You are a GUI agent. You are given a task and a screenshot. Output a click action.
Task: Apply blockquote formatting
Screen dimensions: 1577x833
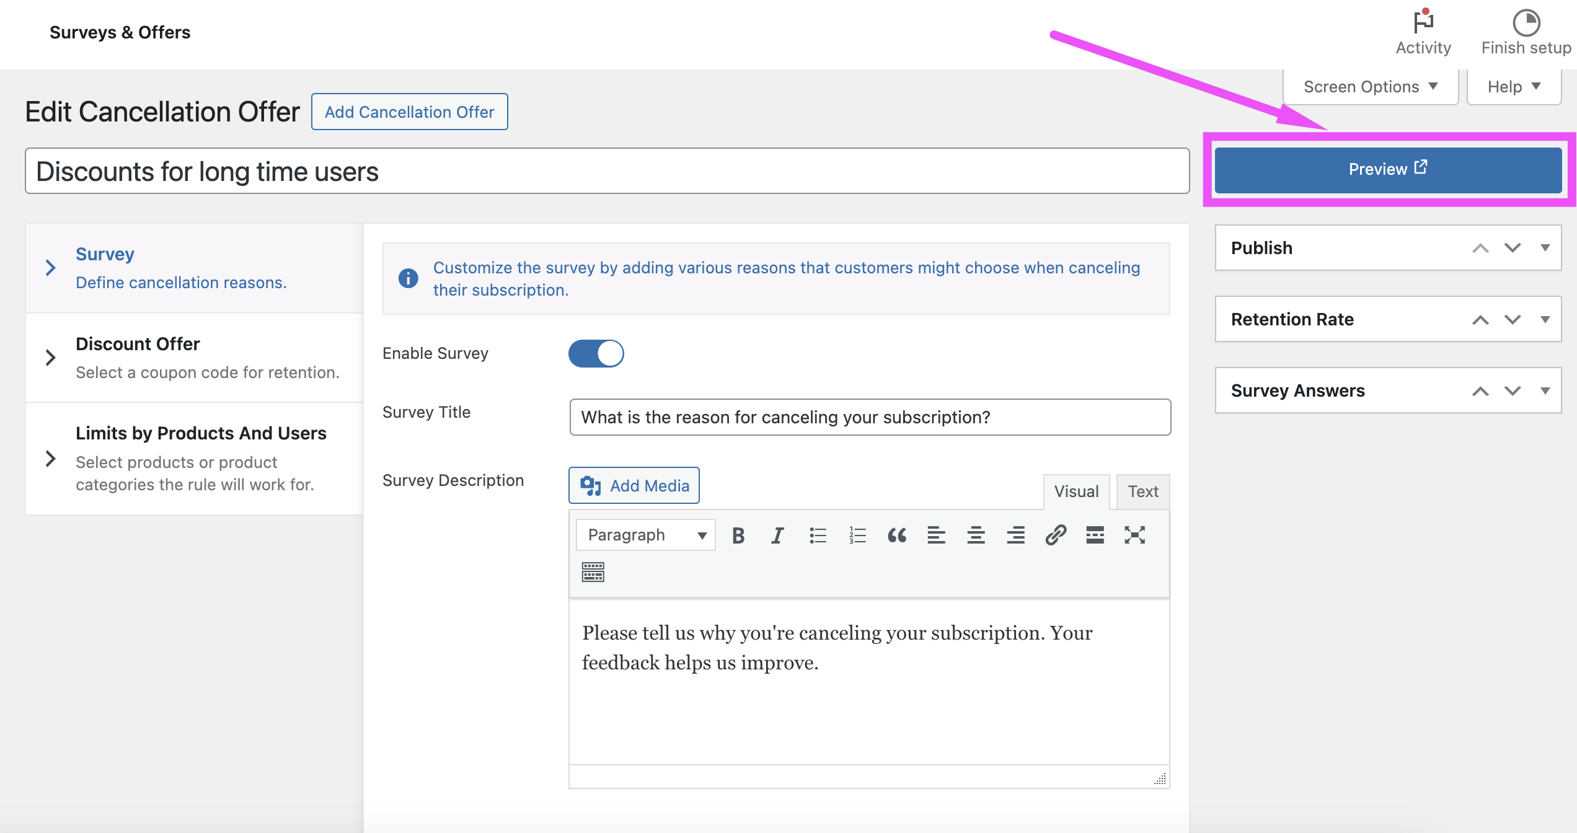897,535
